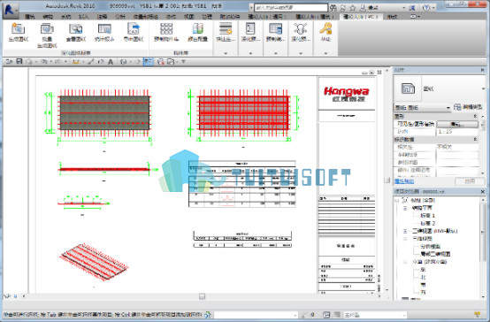Viewport: 490px width, 322px height.
Task: Click the Close Hidden Windows icon
Action: click(x=161, y=62)
